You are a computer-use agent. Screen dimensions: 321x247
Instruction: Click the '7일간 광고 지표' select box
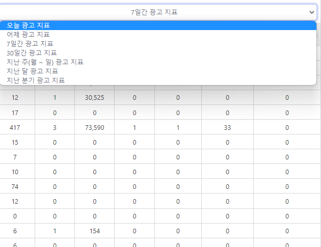click(154, 12)
